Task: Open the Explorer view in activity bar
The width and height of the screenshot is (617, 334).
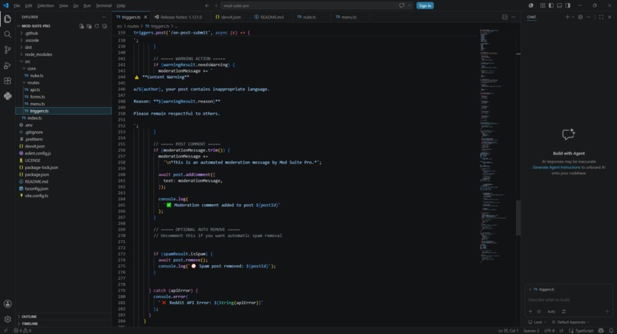Action: (x=8, y=19)
